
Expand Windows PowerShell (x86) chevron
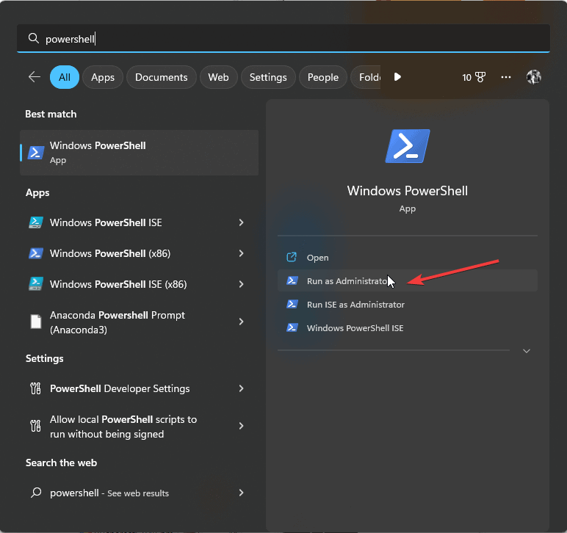pos(241,253)
